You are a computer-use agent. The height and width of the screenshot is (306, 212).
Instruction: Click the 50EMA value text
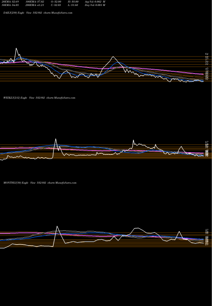pyautogui.click(x=9, y=5)
